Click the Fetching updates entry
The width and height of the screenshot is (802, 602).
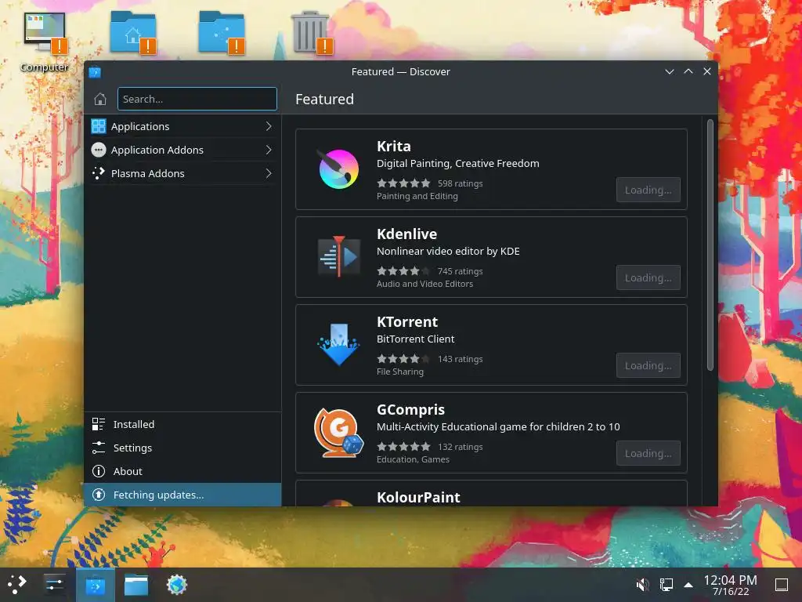[x=182, y=495]
